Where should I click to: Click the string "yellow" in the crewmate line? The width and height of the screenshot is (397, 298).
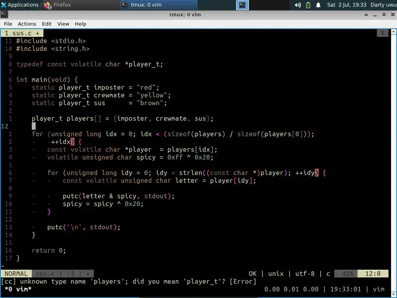152,95
